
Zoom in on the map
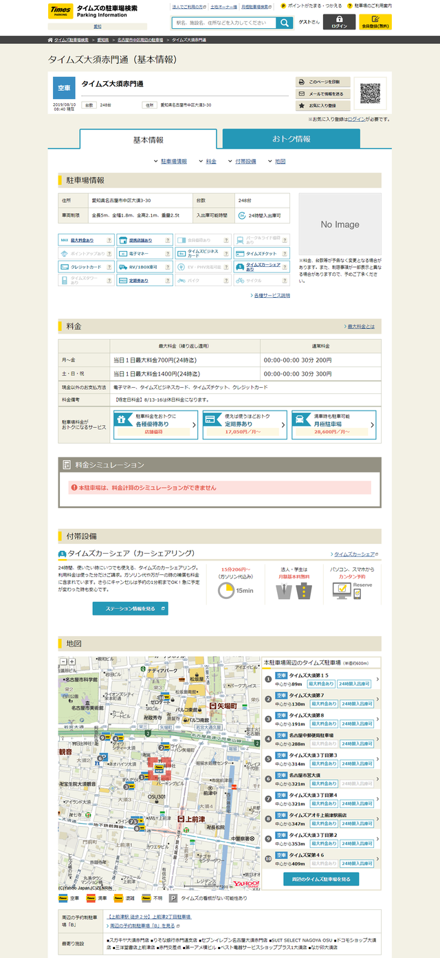coord(71,661)
